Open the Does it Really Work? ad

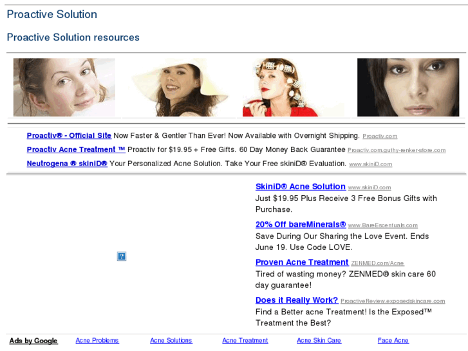tap(297, 300)
